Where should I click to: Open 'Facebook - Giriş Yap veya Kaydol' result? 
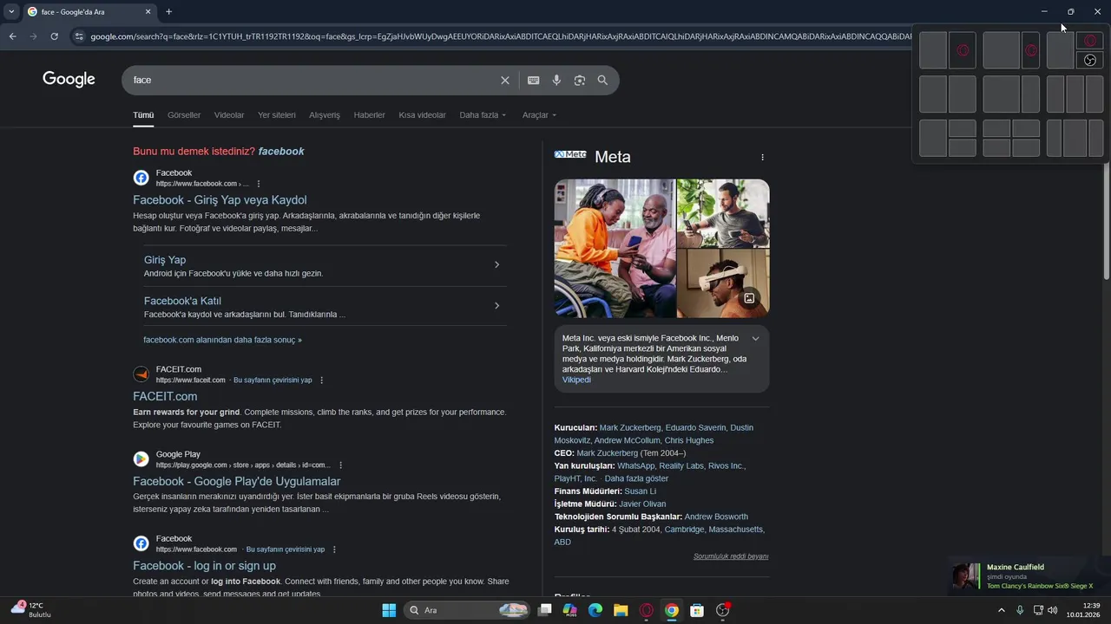click(220, 199)
